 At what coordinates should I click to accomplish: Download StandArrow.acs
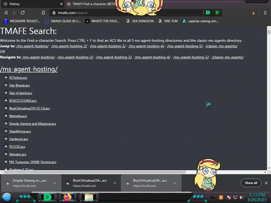coord(20,131)
